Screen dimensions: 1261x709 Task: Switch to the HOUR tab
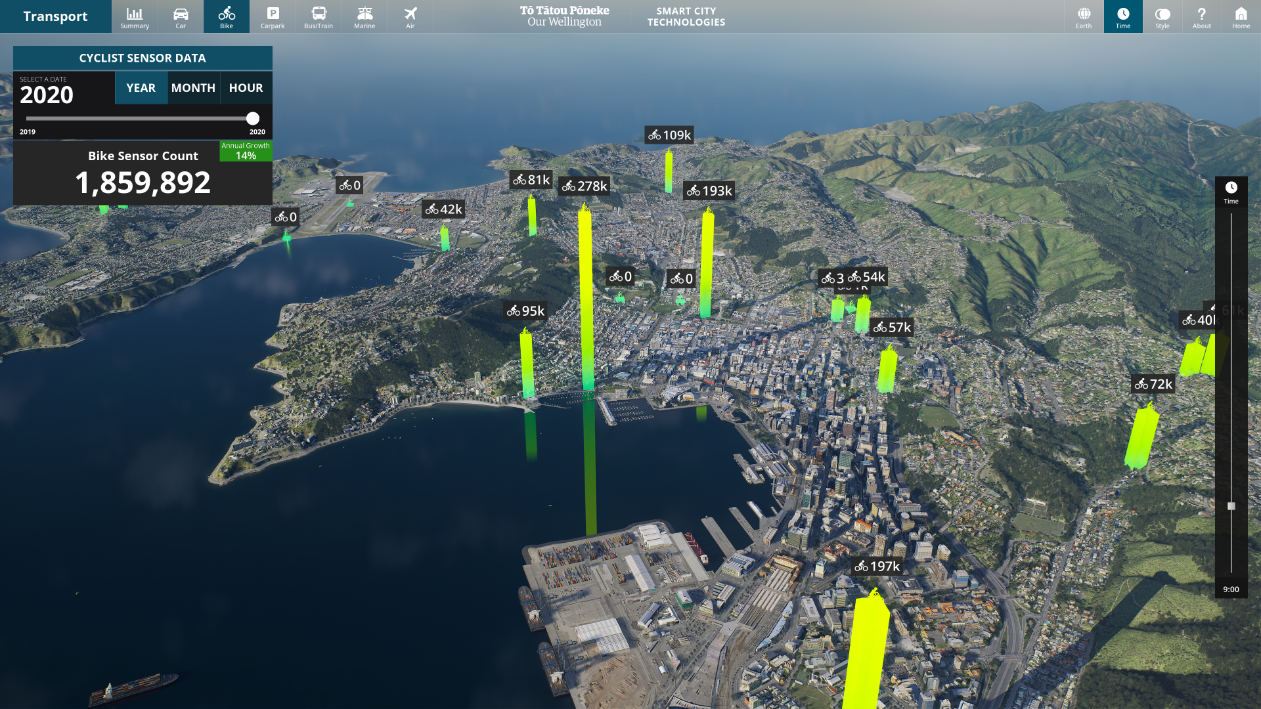pos(246,88)
